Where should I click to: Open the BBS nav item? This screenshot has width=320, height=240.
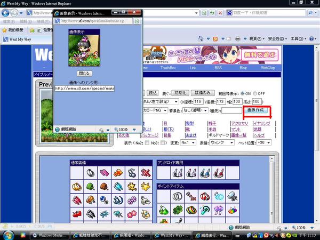(x=218, y=68)
